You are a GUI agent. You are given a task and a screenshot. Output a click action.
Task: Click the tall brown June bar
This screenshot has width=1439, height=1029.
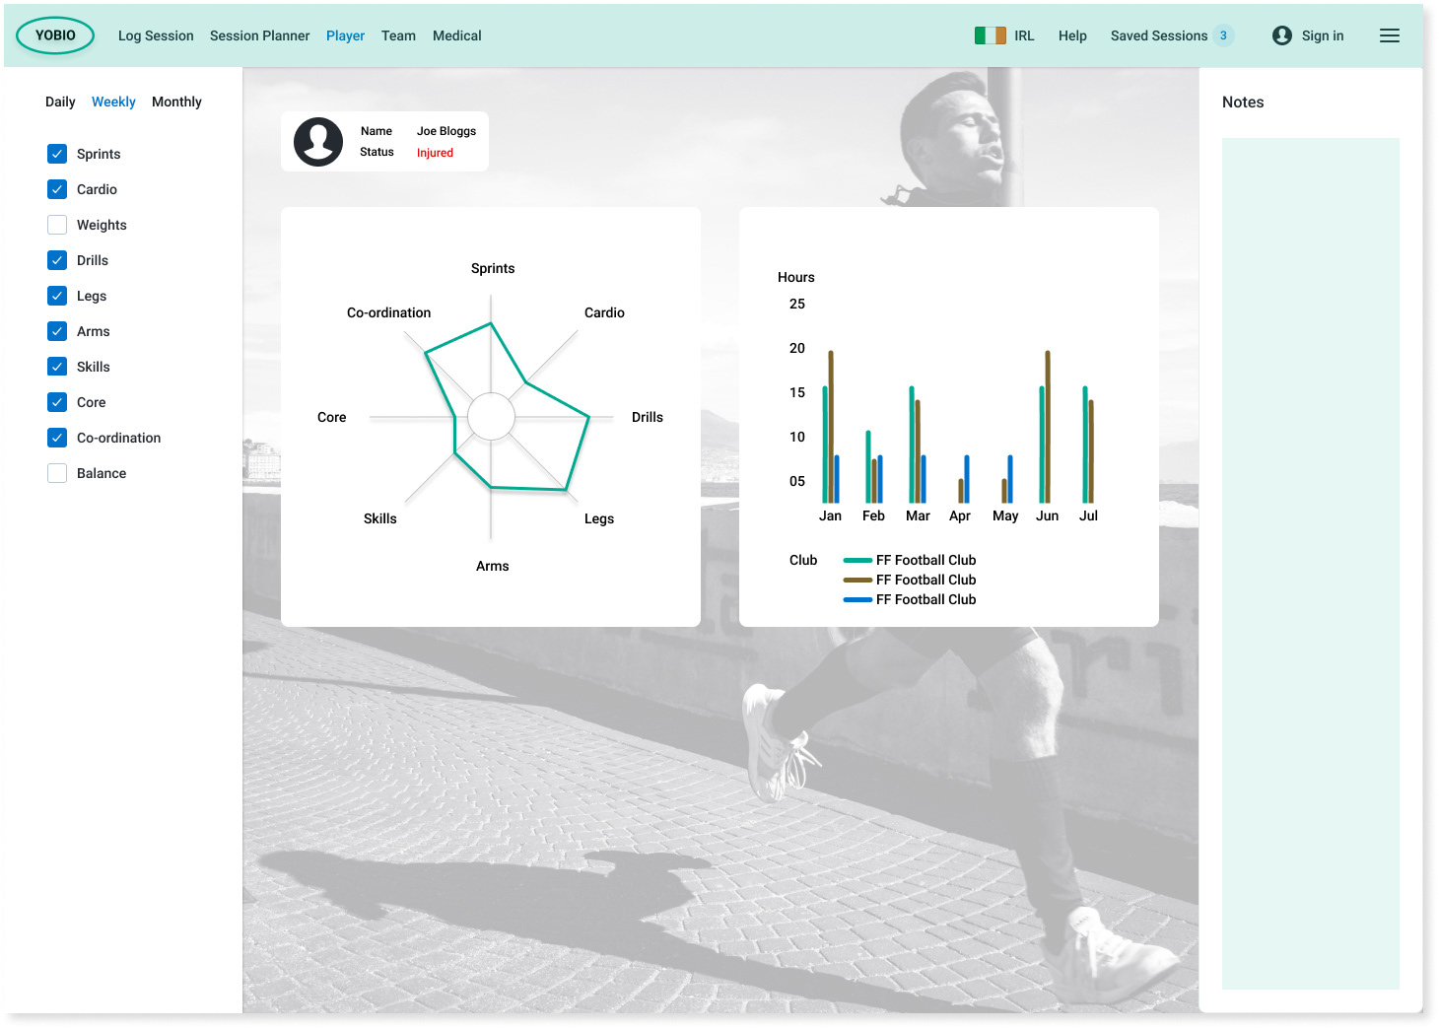click(1048, 427)
